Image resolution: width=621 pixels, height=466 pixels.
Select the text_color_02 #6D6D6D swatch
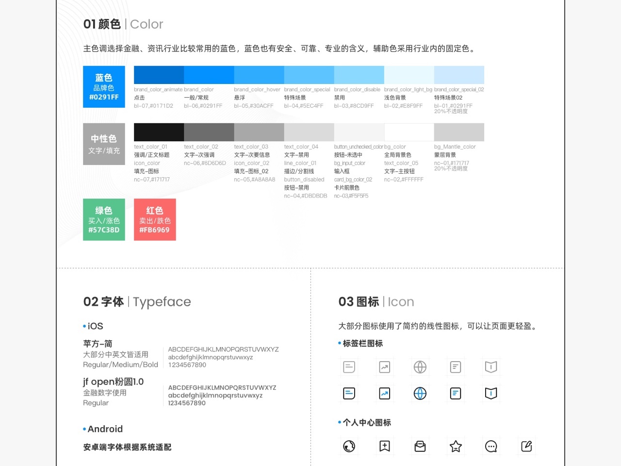point(209,132)
